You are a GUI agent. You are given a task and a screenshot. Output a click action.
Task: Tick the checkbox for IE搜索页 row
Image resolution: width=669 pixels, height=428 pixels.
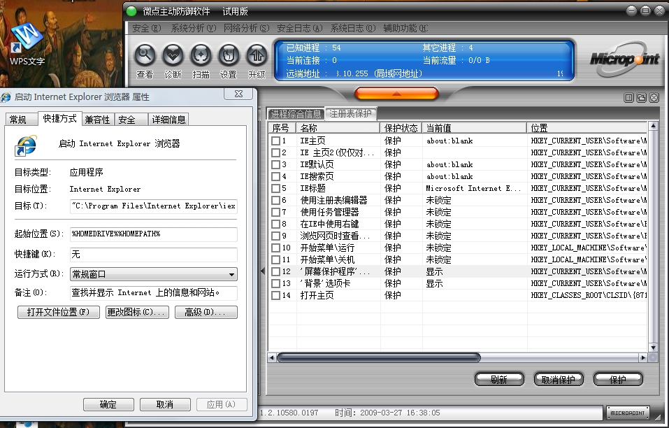tap(275, 177)
